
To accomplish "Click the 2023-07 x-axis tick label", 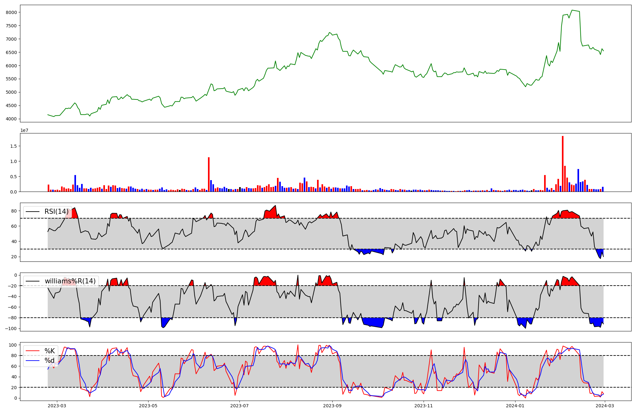I will pos(239,406).
